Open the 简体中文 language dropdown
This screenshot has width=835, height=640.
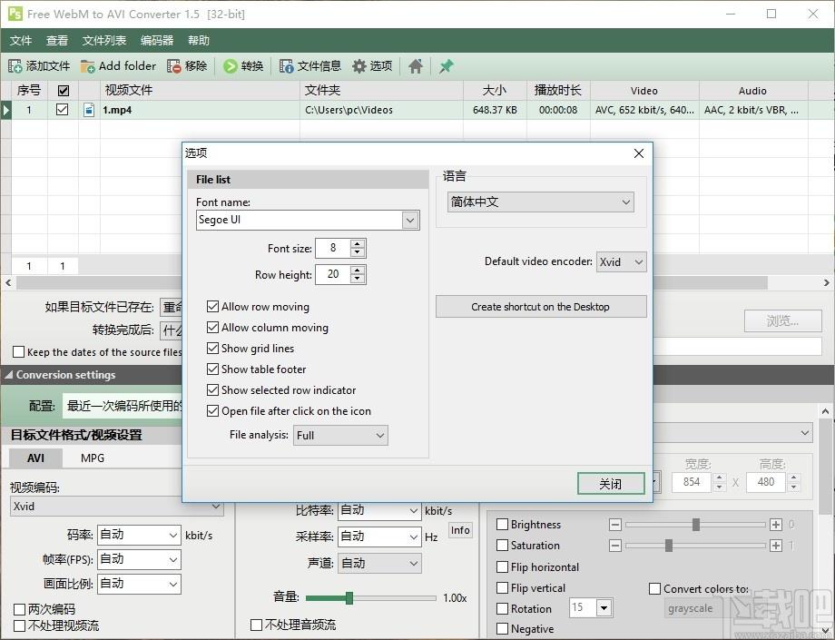541,202
